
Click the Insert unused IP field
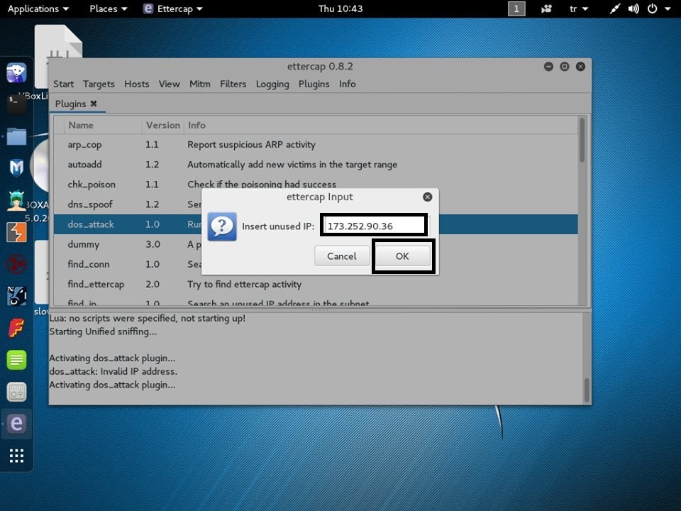pyautogui.click(x=374, y=226)
